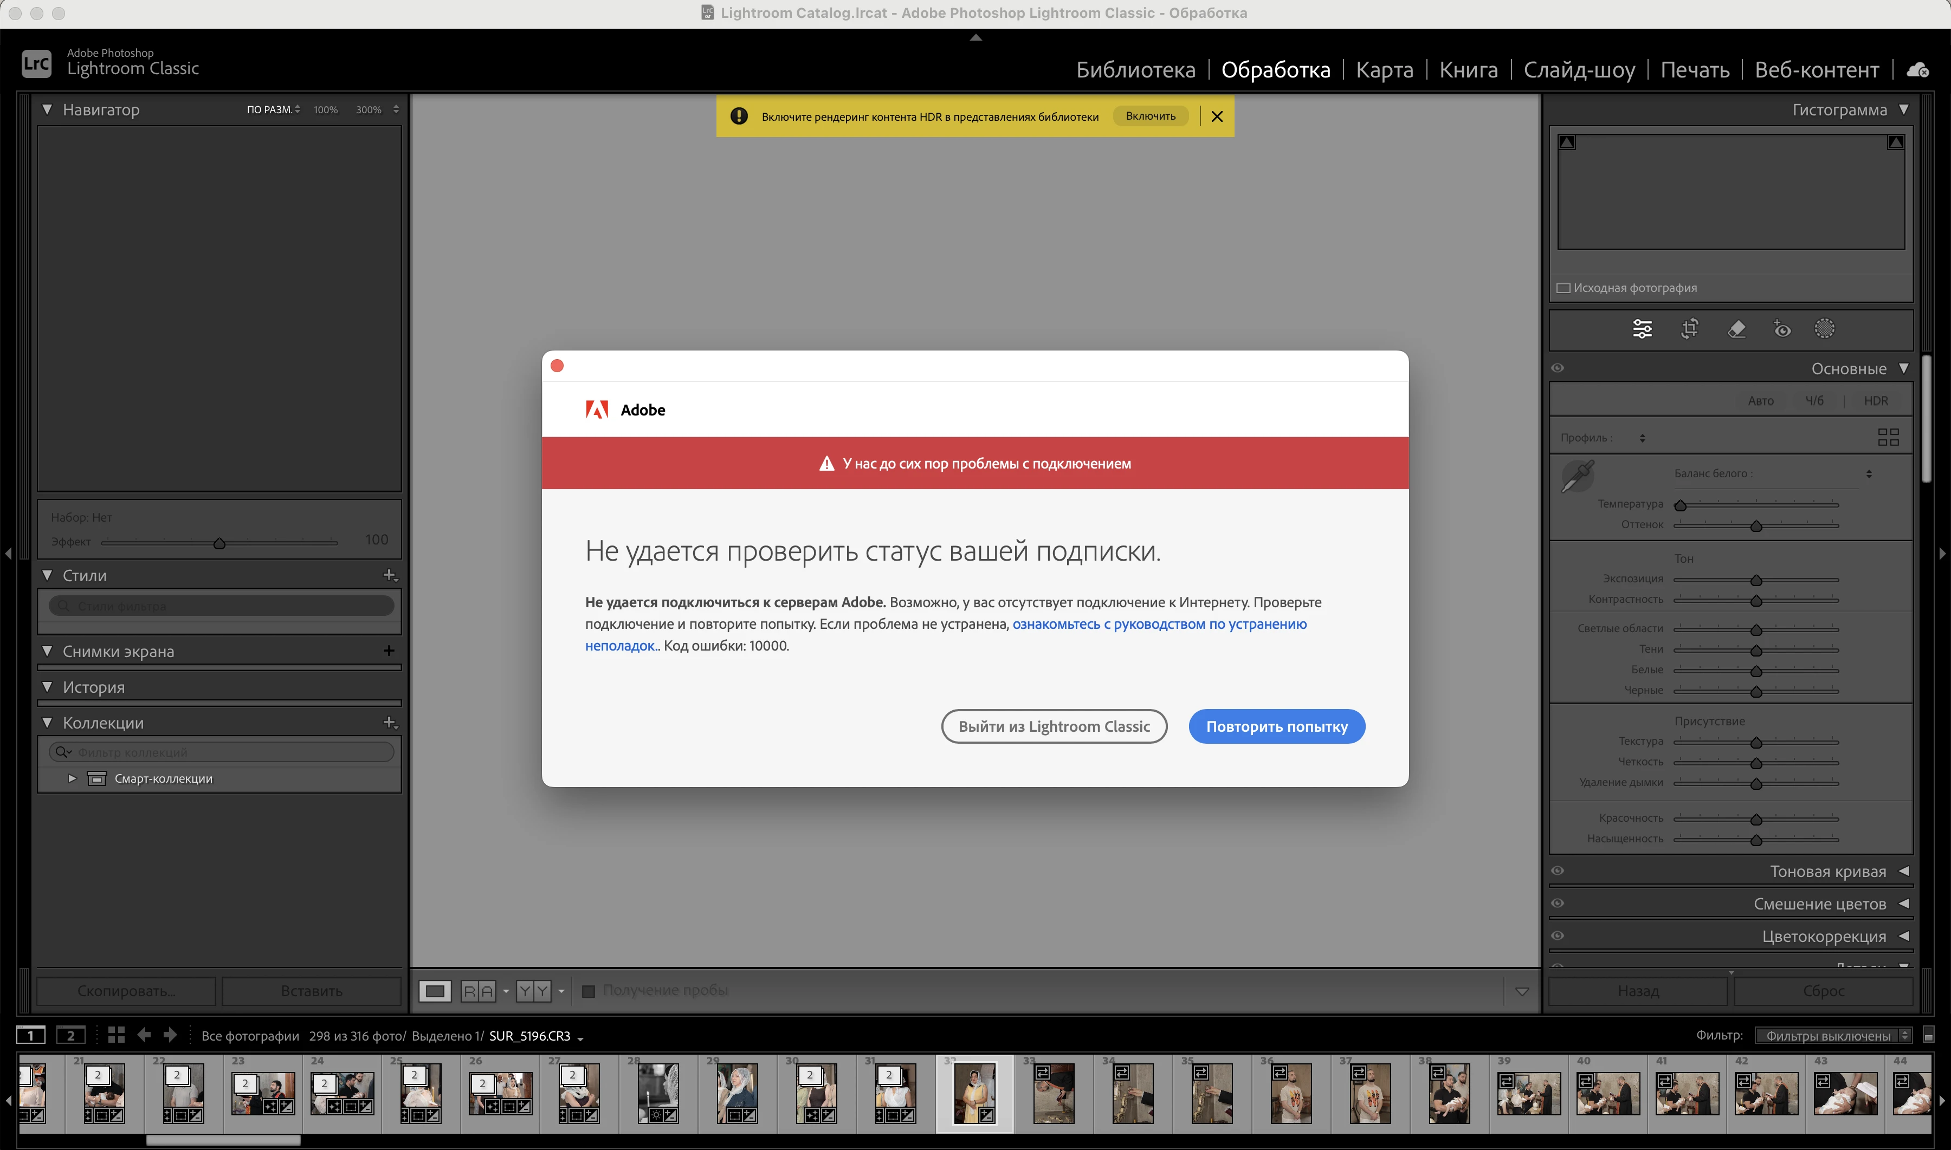Toggle visibility of Цветокоррекция edits

pyautogui.click(x=1558, y=936)
